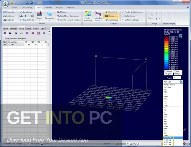Screen dimensions: 191x147
Task: Expand the Sections dropdown
Action: click(15, 16)
